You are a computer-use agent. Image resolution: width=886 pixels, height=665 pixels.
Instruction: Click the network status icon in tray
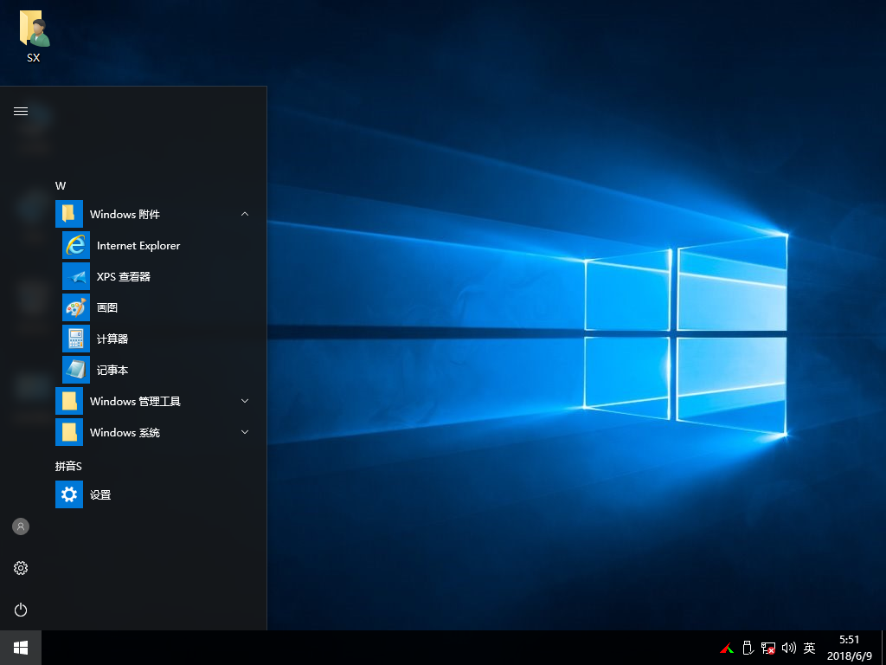tap(767, 648)
